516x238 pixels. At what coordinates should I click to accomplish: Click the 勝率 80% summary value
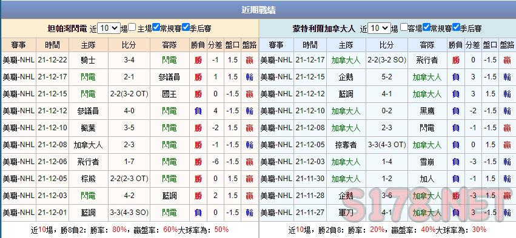pos(119,230)
